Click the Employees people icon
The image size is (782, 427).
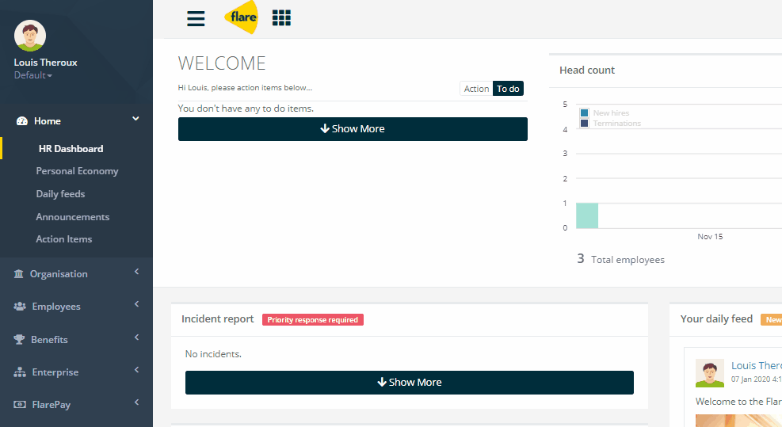pos(20,307)
